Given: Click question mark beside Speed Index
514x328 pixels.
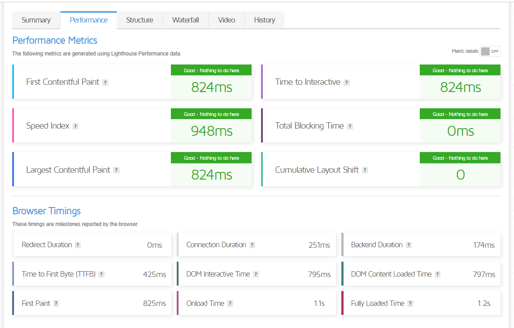Looking at the screenshot, I should tap(75, 126).
